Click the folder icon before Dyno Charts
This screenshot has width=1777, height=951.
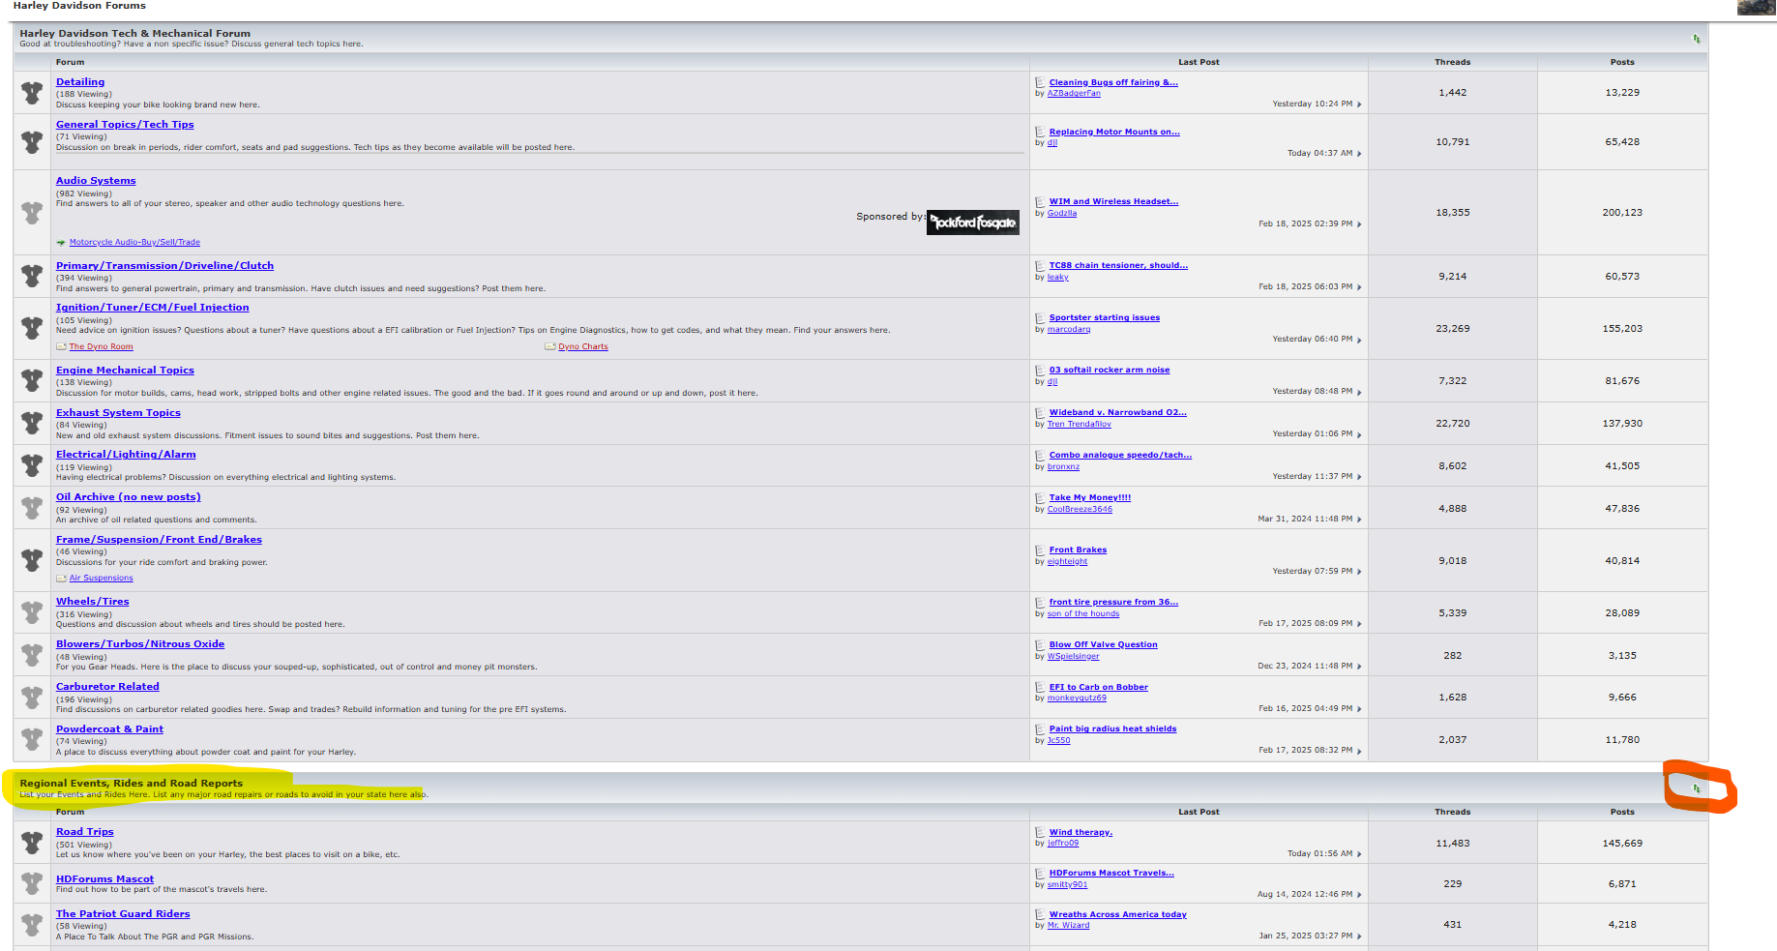coord(550,346)
